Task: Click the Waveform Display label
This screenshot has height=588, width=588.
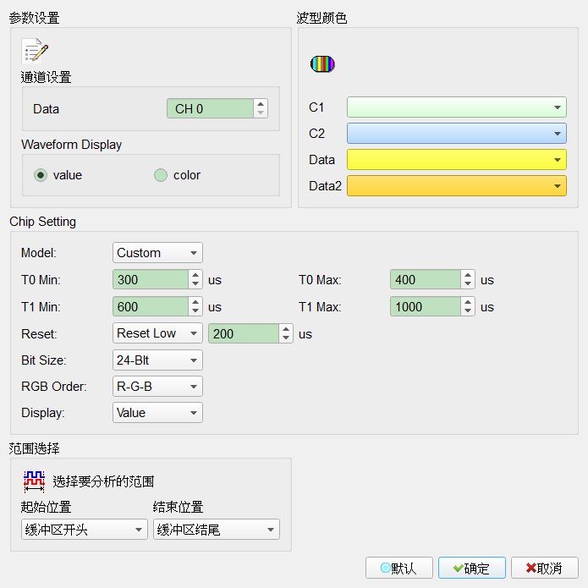Action: pos(72,145)
